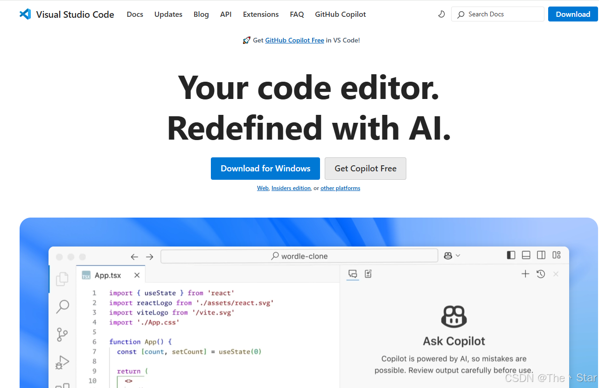Click the wordle-clone command center search box
Image resolution: width=599 pixels, height=388 pixels.
point(299,256)
